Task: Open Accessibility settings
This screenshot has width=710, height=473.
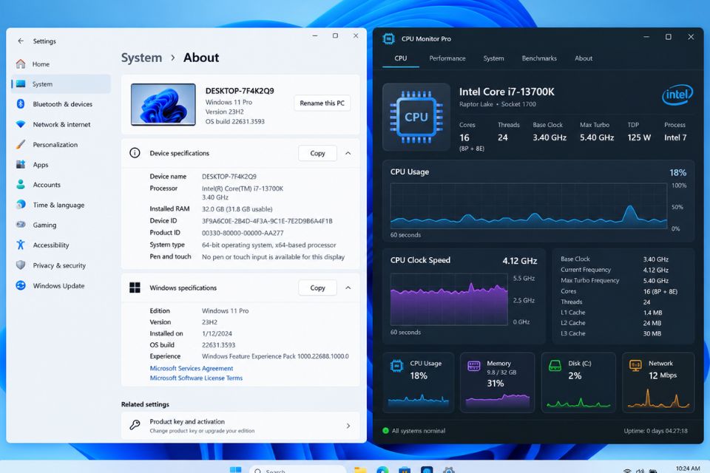Action: (x=61, y=245)
